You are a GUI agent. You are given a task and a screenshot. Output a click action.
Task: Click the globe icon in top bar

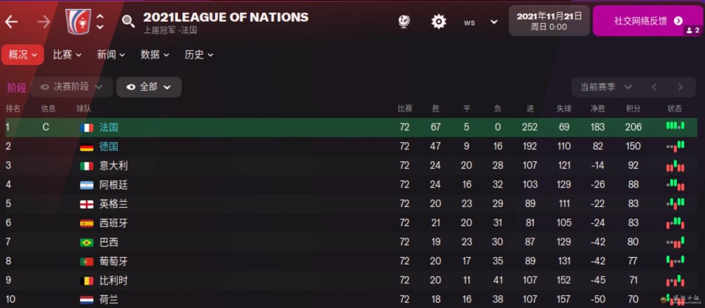tap(404, 21)
